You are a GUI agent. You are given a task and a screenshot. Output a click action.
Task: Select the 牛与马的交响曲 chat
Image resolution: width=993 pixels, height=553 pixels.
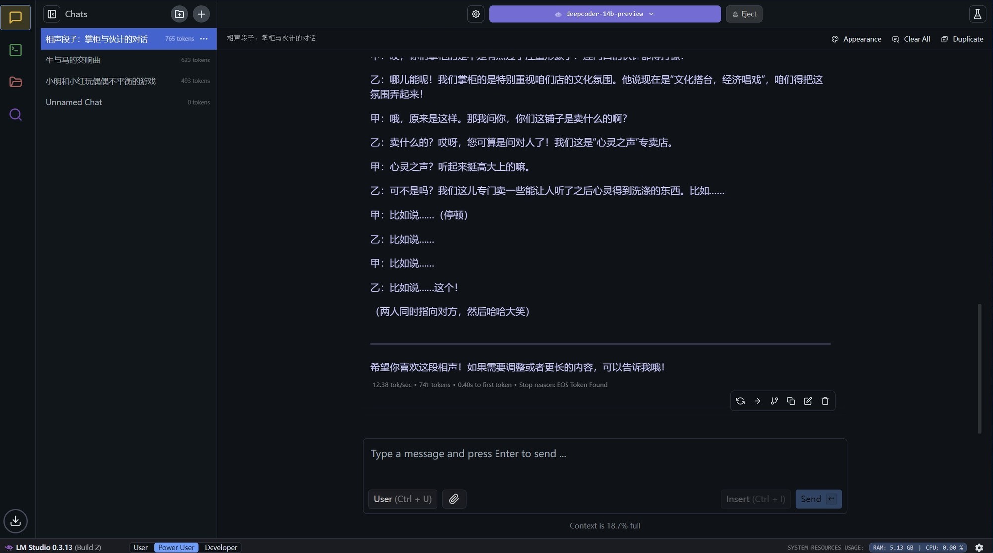tap(129, 60)
